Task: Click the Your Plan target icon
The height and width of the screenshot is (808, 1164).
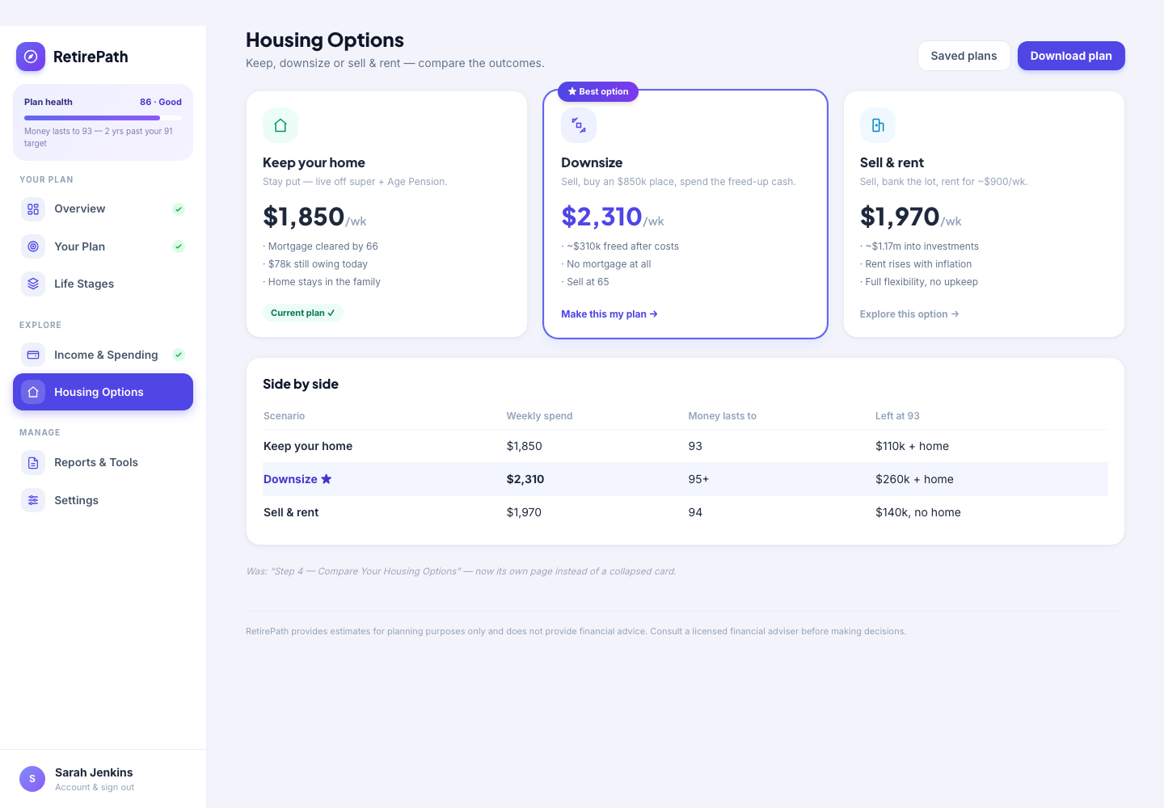Action: 33,246
